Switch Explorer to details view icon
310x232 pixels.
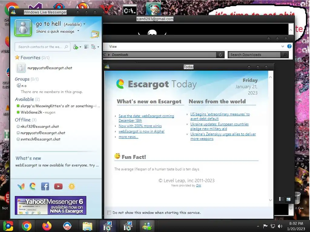tap(281, 199)
